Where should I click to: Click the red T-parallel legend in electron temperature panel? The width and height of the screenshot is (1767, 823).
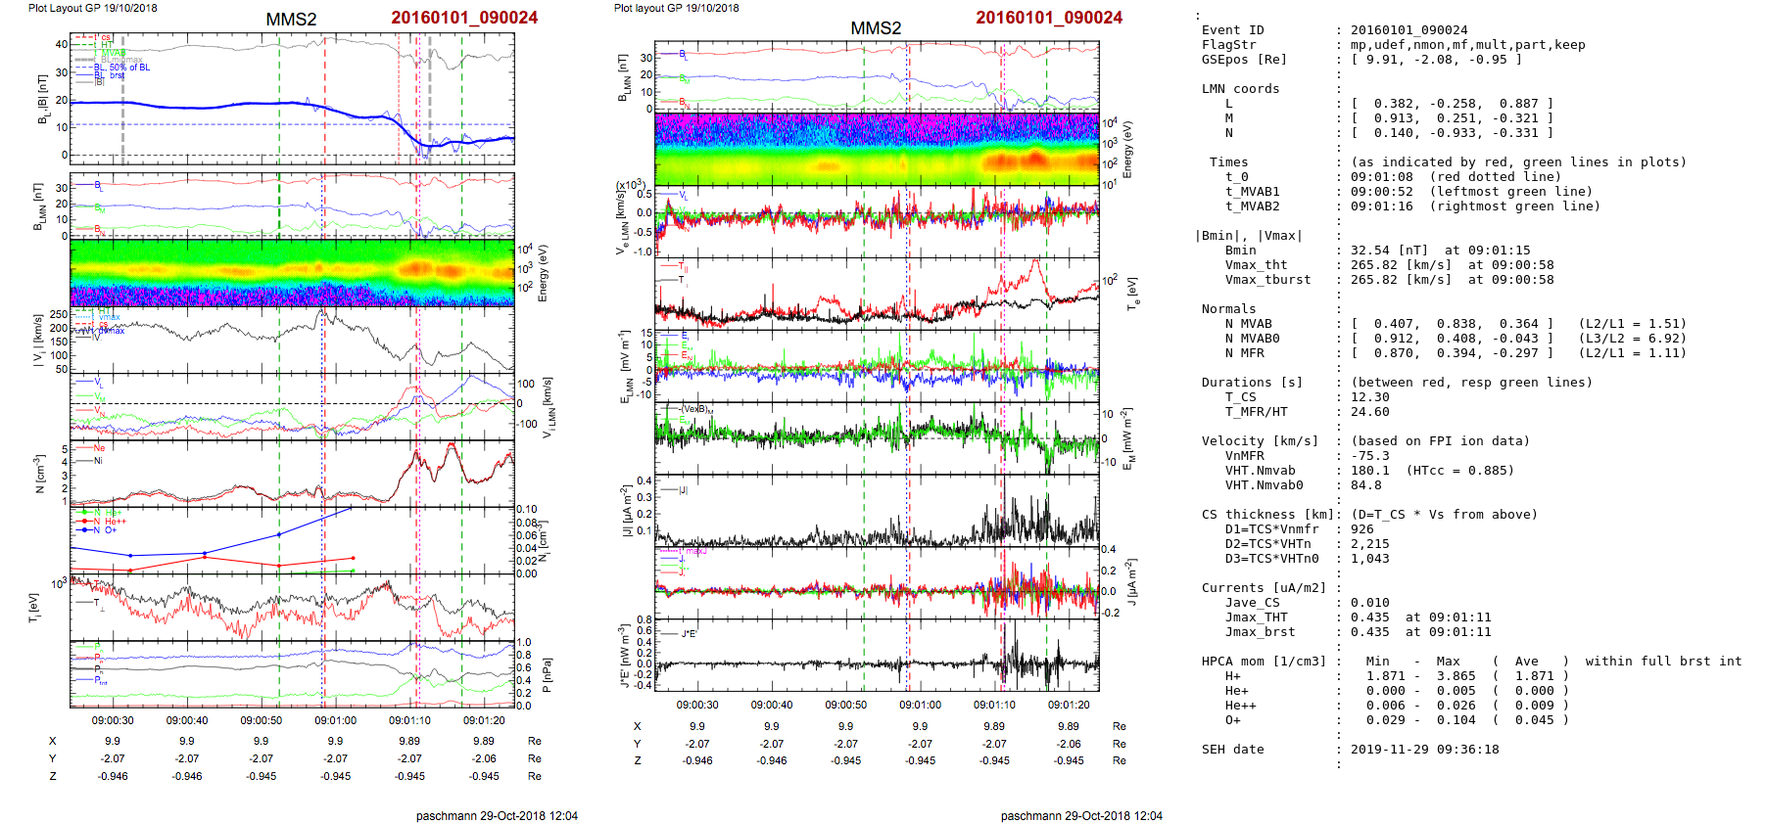(683, 266)
